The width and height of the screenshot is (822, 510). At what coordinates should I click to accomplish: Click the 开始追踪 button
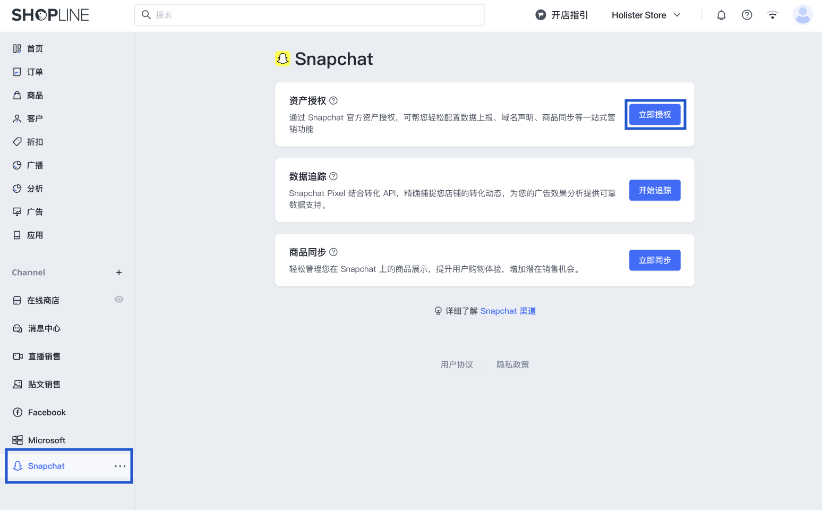[x=655, y=190]
